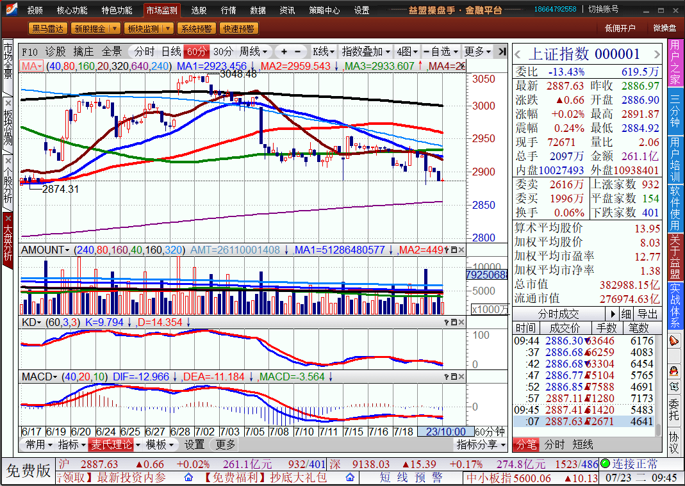The height and width of the screenshot is (486, 685).
Task: Open the MACD indicator dropdown
Action: click(x=39, y=377)
